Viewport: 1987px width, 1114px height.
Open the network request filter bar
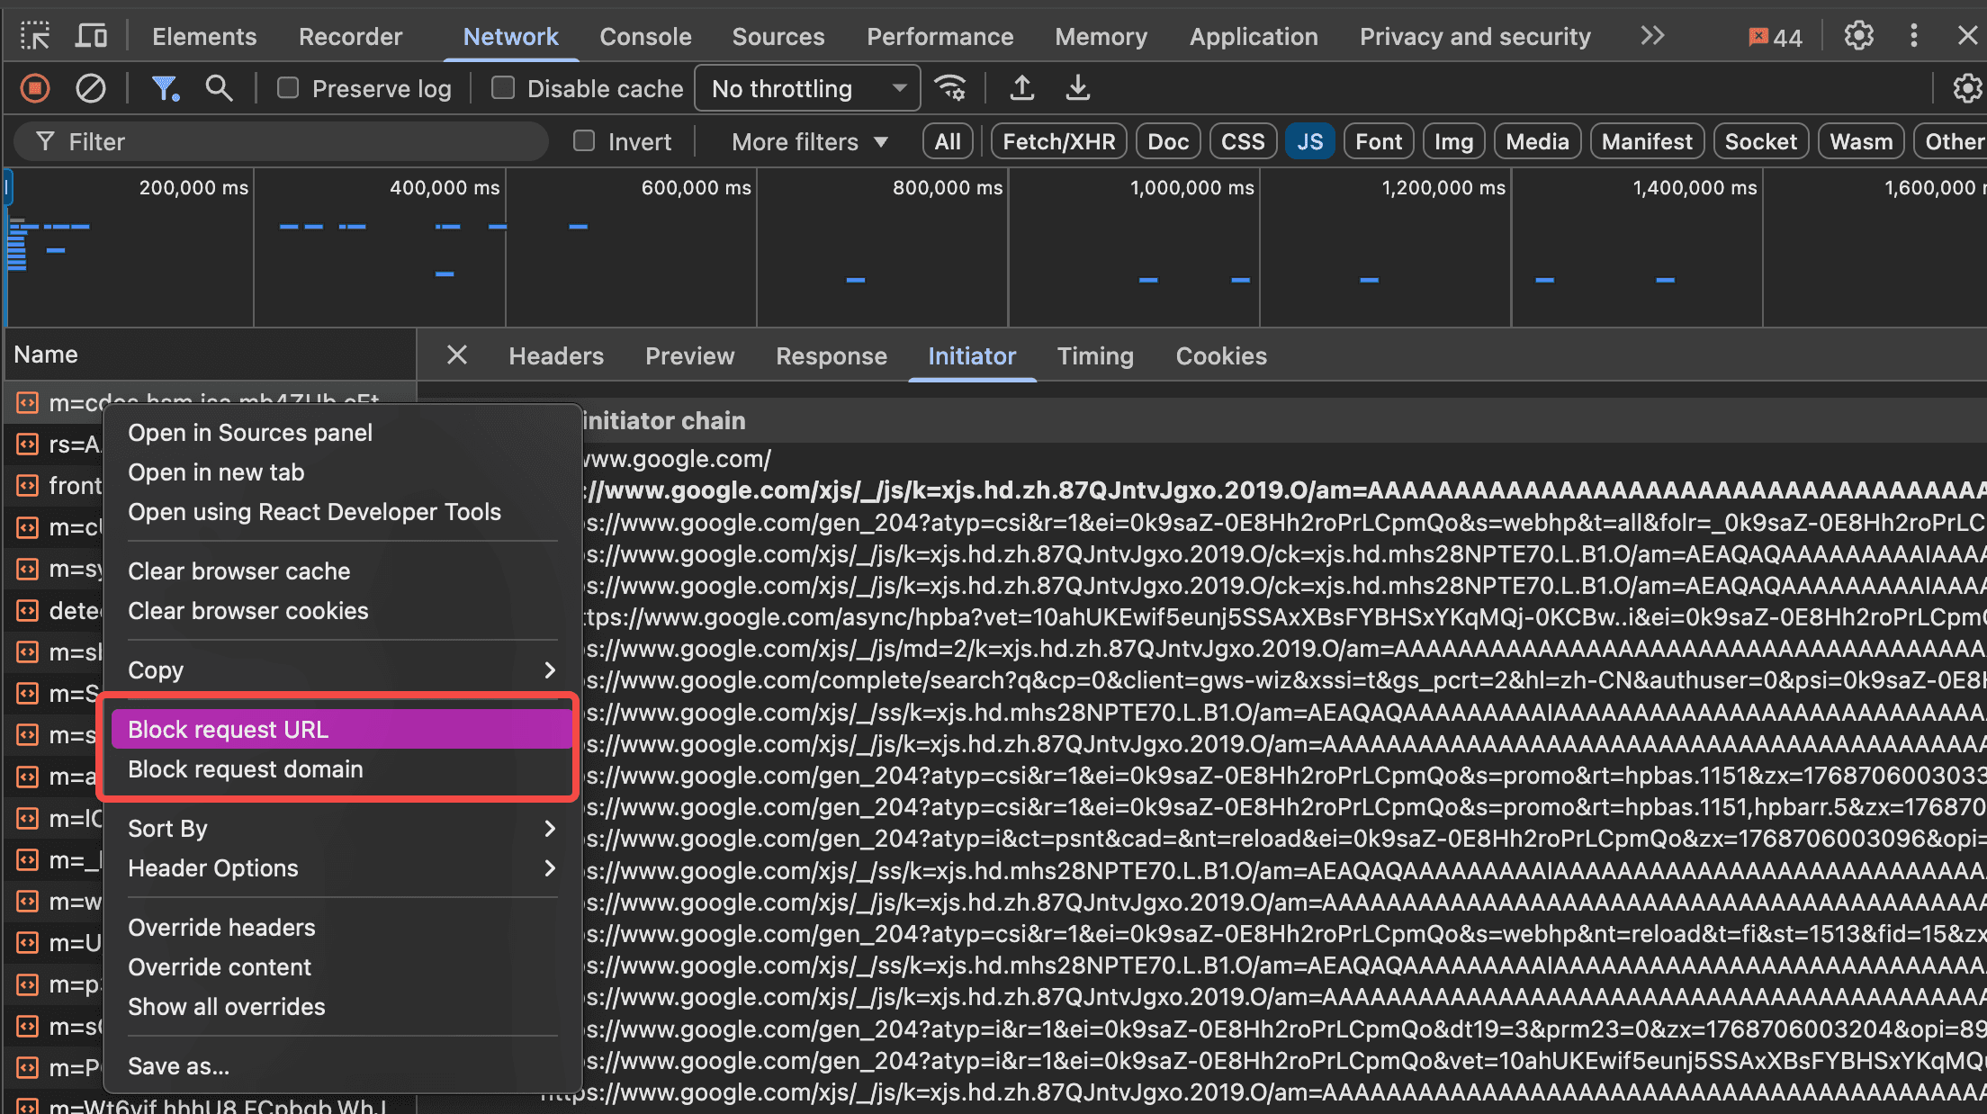(x=165, y=87)
